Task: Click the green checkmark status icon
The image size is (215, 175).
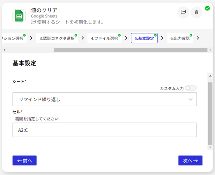Action: (x=207, y=8)
